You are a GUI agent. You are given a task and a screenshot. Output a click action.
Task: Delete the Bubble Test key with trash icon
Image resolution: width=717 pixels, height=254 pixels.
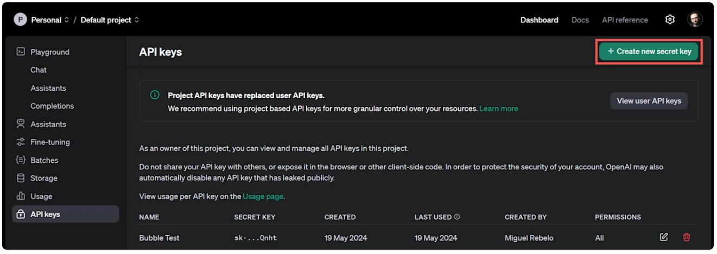coord(687,237)
